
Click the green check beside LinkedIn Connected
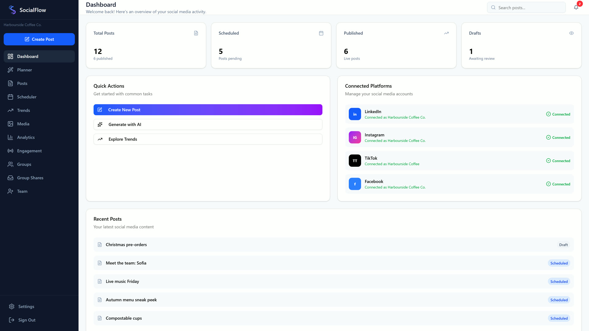coord(549,114)
